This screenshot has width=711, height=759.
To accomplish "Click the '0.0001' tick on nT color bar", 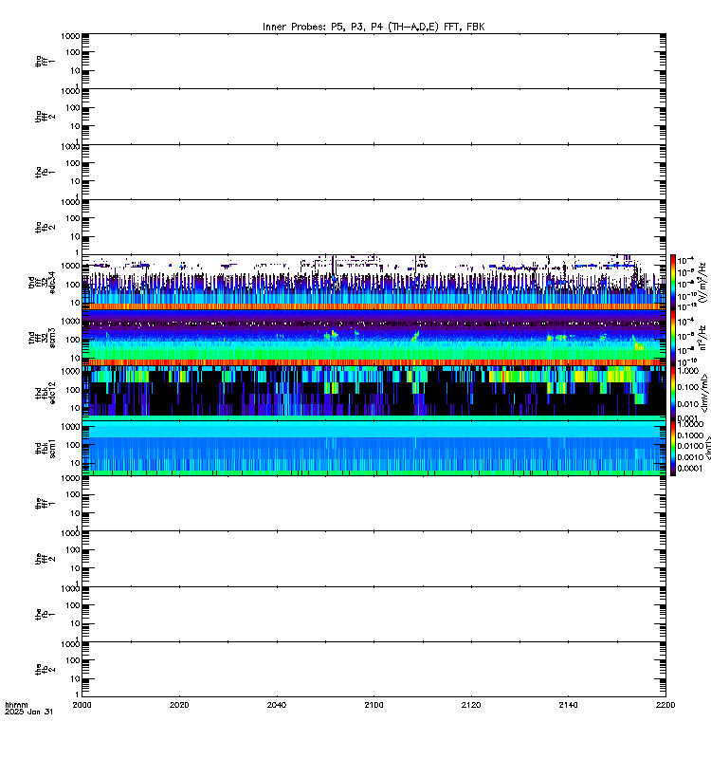I will click(x=690, y=468).
